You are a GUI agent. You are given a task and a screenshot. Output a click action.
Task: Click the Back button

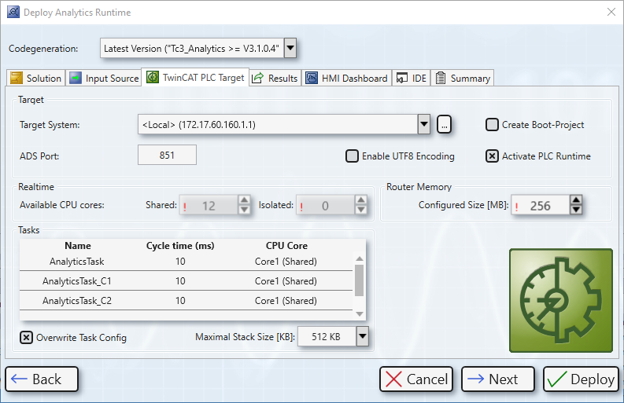click(42, 379)
